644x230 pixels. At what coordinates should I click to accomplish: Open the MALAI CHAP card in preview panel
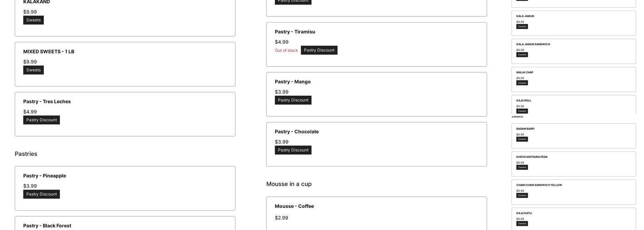click(x=573, y=79)
